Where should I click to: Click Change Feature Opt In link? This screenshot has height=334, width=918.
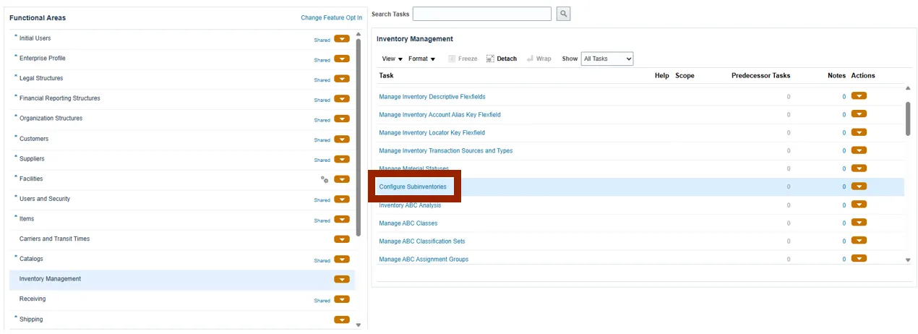point(332,17)
